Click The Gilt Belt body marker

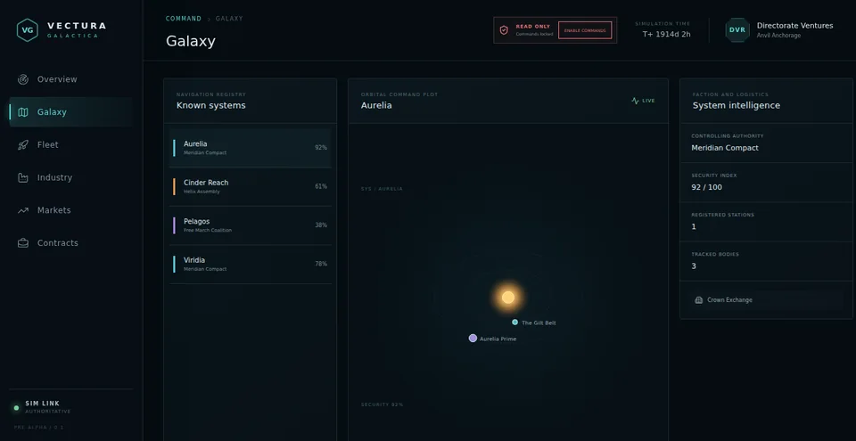514,322
